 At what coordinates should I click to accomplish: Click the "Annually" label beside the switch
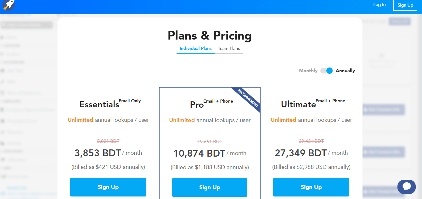pyautogui.click(x=345, y=71)
